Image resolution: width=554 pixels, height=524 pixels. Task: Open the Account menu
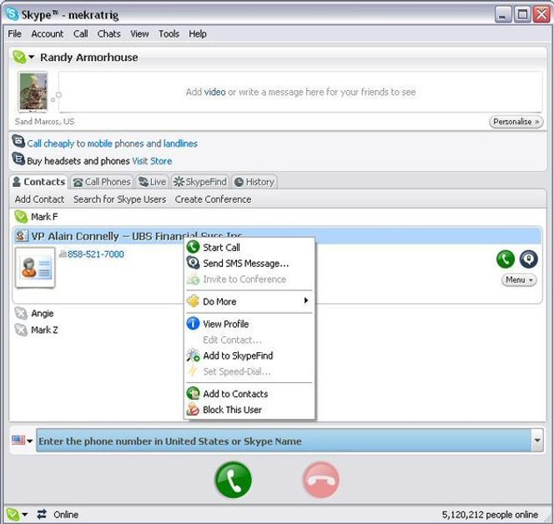[47, 34]
